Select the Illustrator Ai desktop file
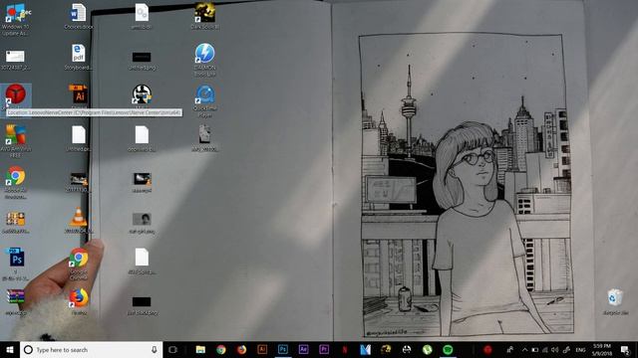Screen dimensions: 638x358 click(x=79, y=95)
